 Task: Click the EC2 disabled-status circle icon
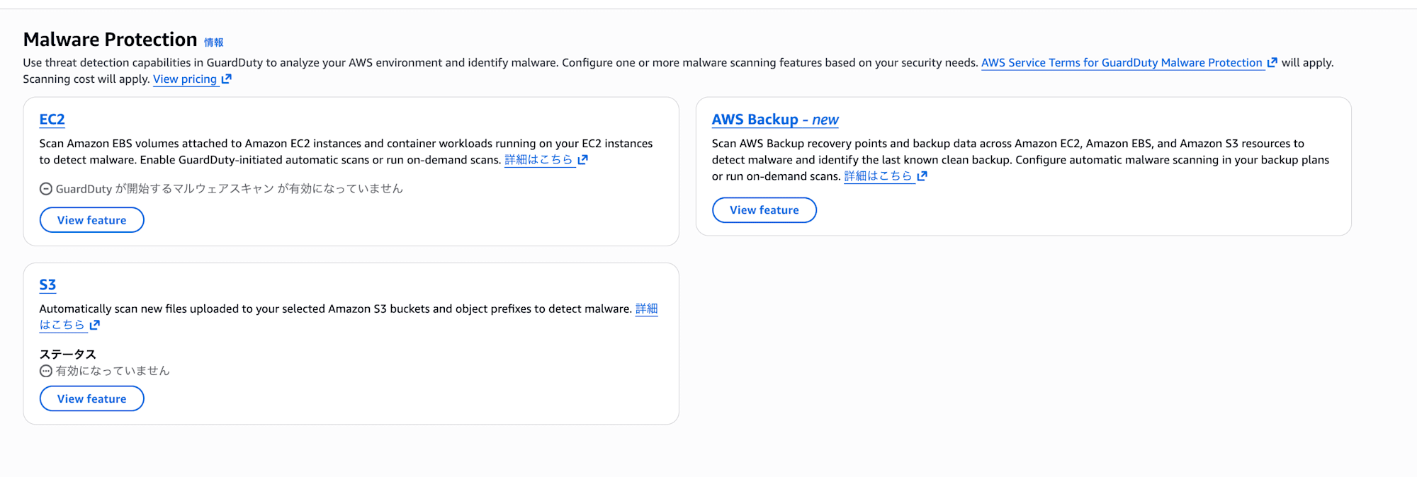[x=46, y=188]
